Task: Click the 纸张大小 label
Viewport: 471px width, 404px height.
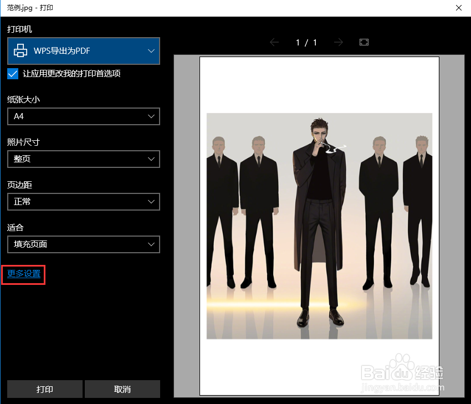Action: tap(23, 99)
